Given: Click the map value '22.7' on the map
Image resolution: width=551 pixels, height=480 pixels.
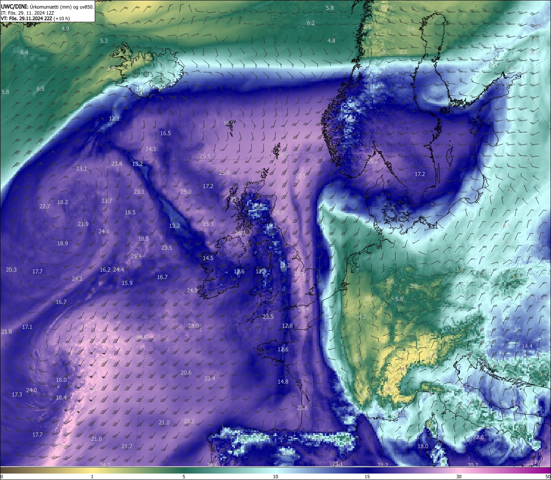Looking at the screenshot, I should pos(45,207).
